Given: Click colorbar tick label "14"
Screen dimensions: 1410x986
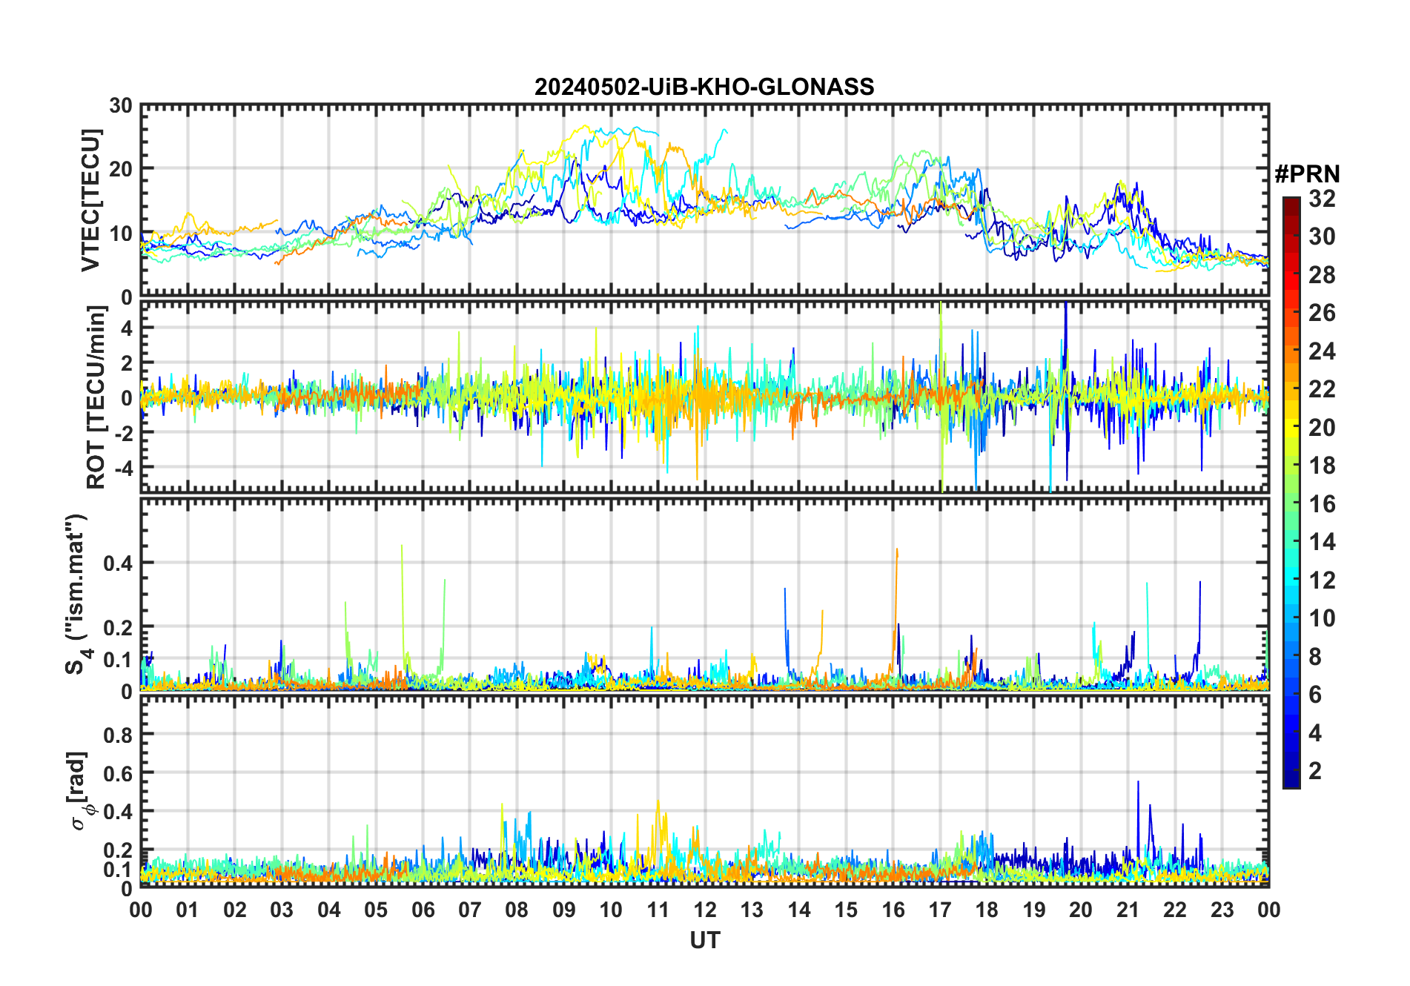Looking at the screenshot, I should [1322, 542].
